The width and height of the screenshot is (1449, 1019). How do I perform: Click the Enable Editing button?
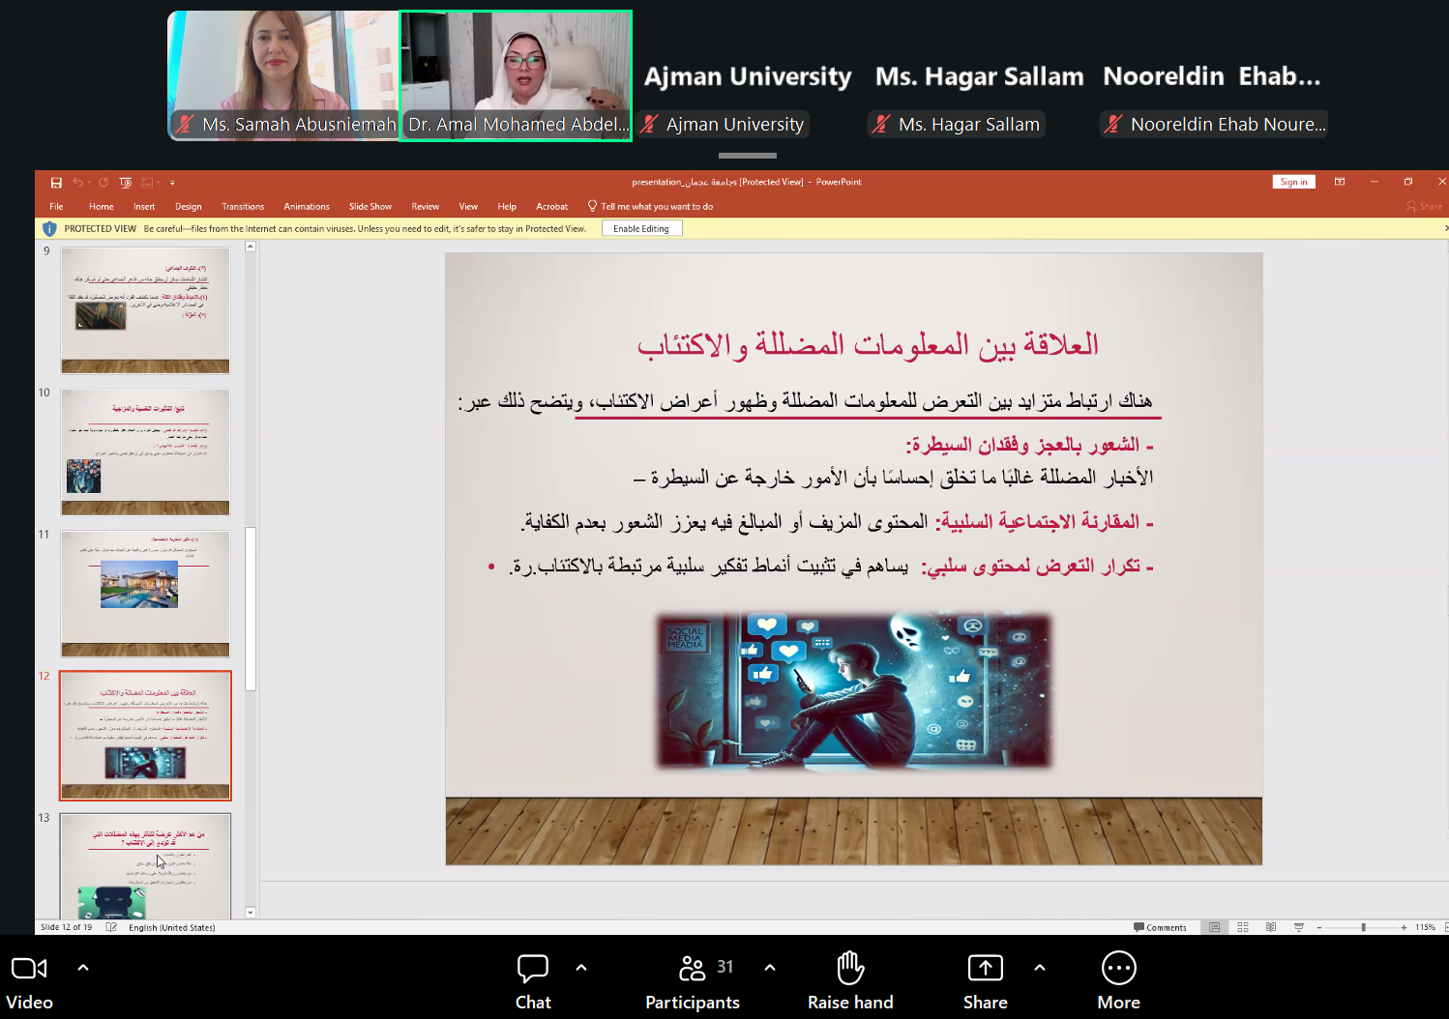pyautogui.click(x=641, y=229)
